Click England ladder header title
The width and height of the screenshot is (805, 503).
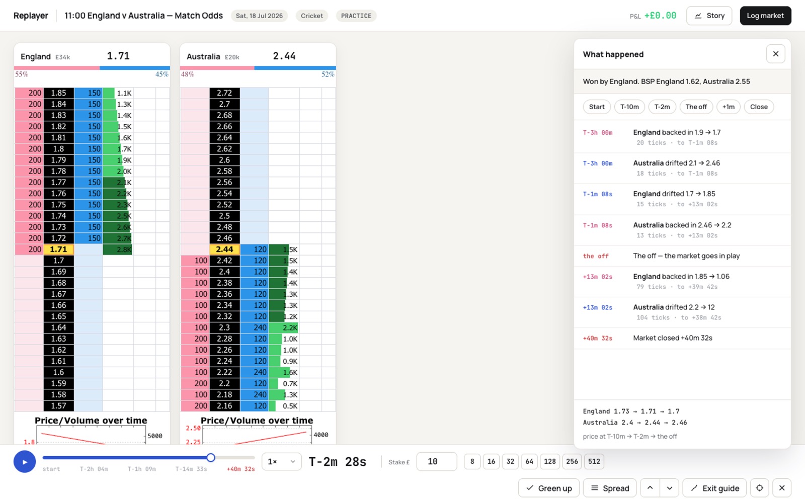[35, 56]
